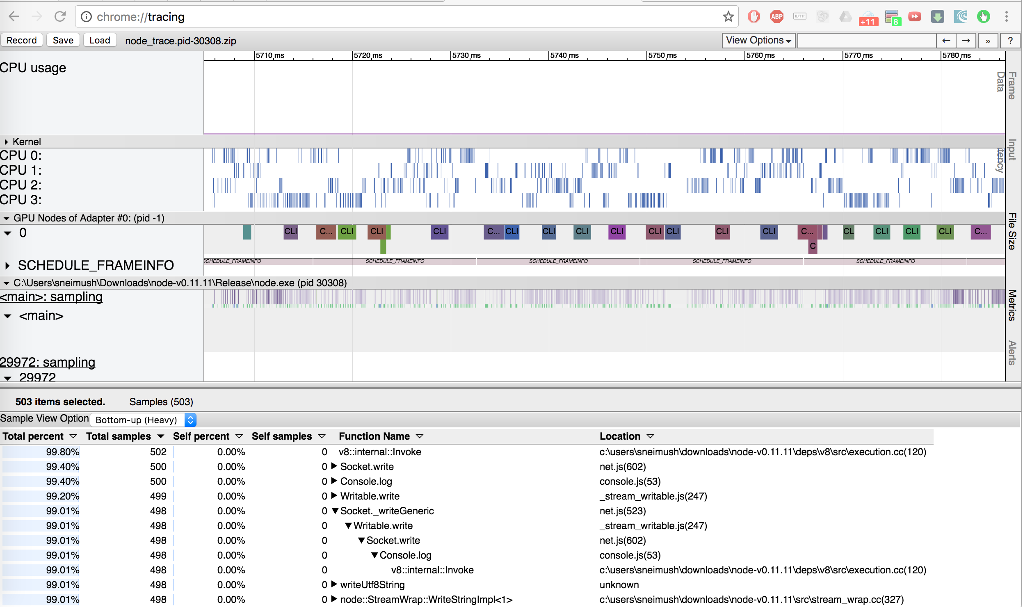1023x607 pixels.
Task: Open the Chrome three-dot menu
Action: coord(1006,16)
